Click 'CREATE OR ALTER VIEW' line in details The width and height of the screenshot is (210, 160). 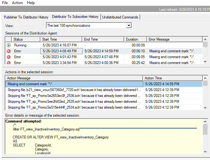coord(61,137)
